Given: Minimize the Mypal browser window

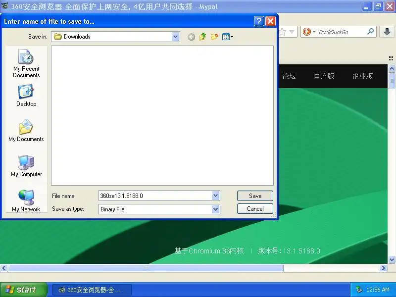Looking at the screenshot, I should coord(366,6).
